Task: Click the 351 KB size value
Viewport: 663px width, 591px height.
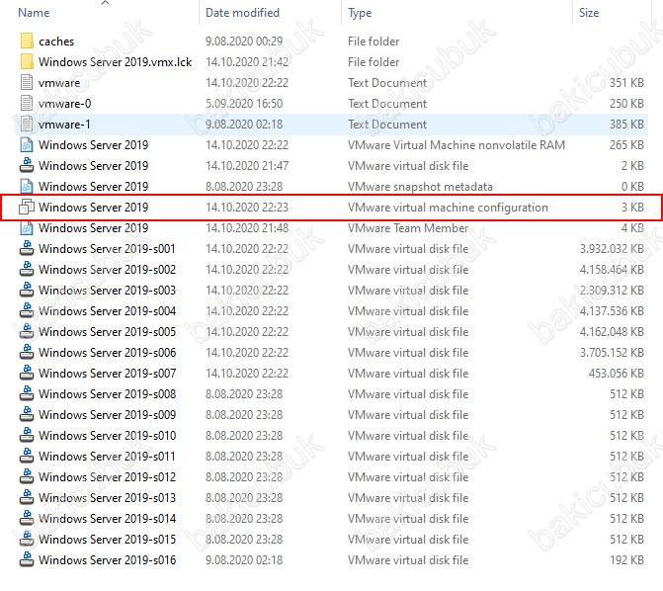Action: tap(627, 83)
